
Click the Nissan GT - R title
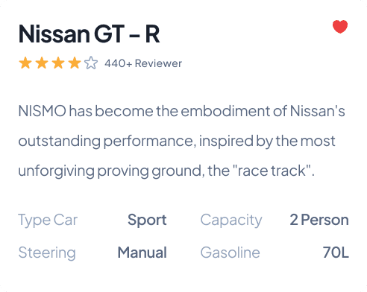point(89,34)
